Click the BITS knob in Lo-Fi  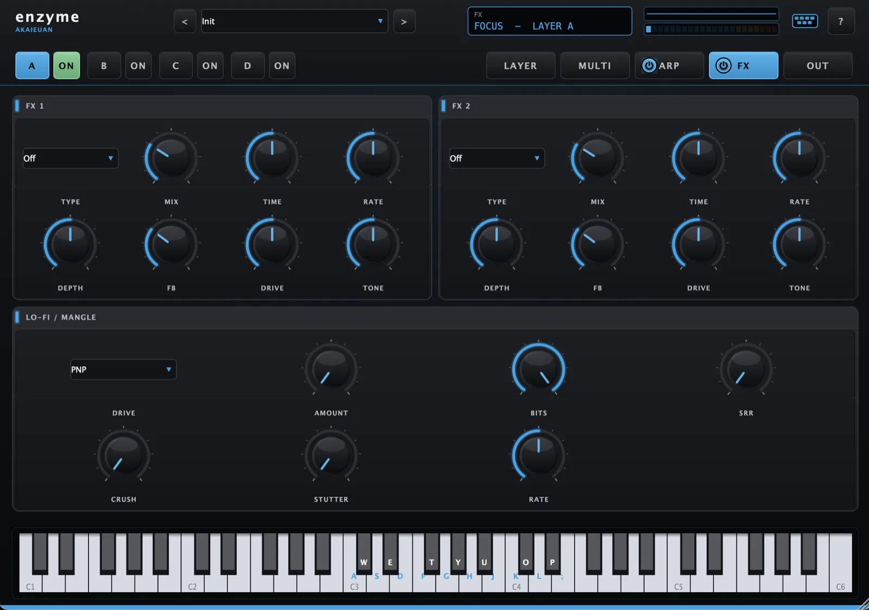tap(539, 369)
